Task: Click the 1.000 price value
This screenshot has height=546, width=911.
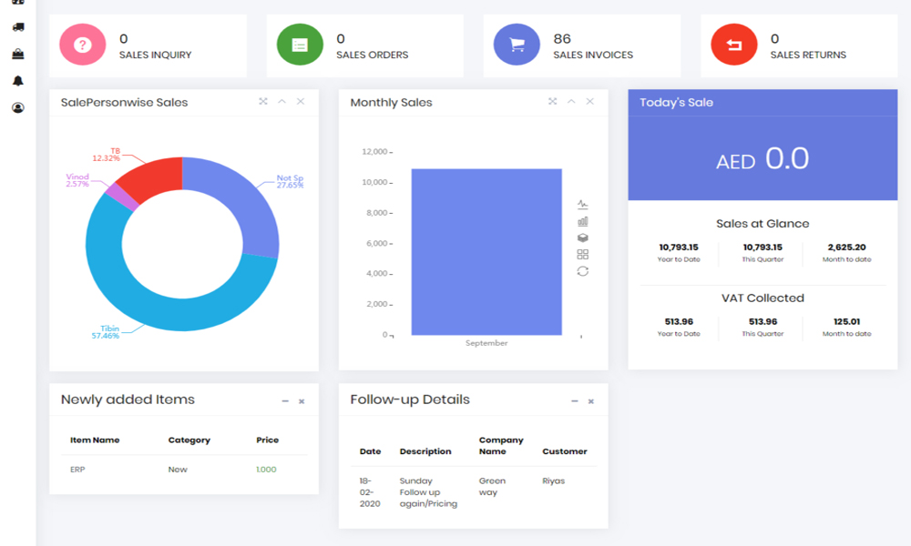Action: click(x=266, y=470)
